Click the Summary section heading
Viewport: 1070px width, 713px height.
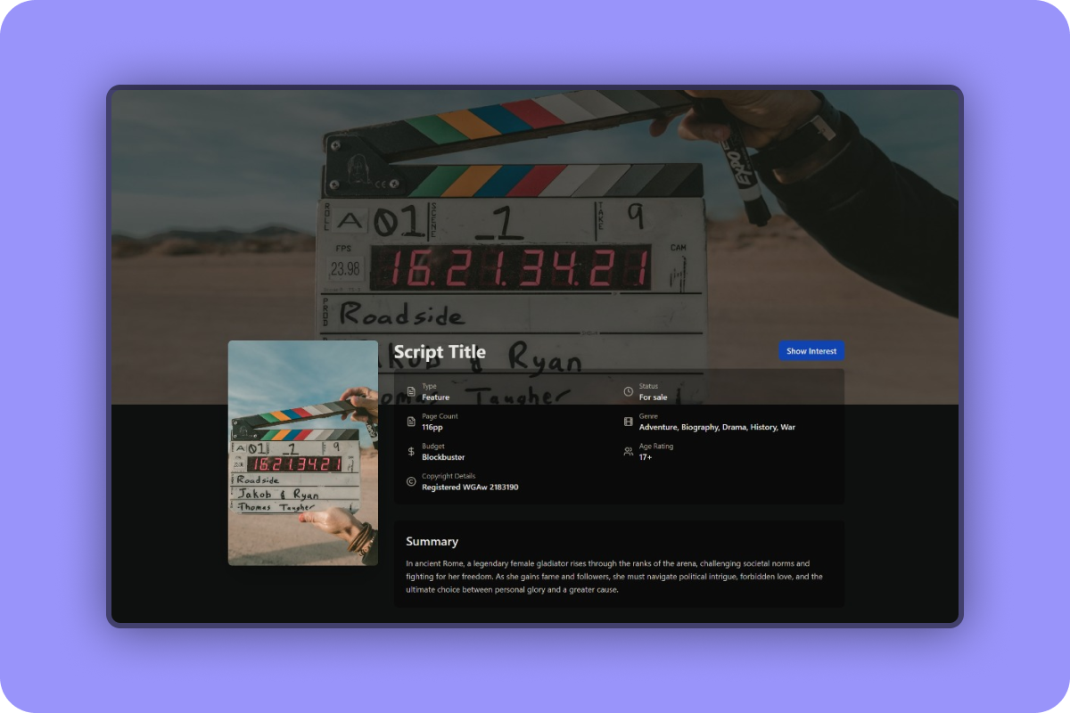coord(432,542)
